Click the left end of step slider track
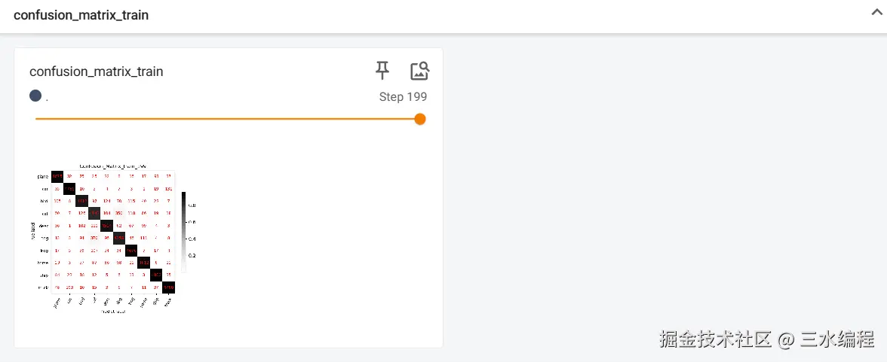The image size is (887, 362). click(38, 119)
